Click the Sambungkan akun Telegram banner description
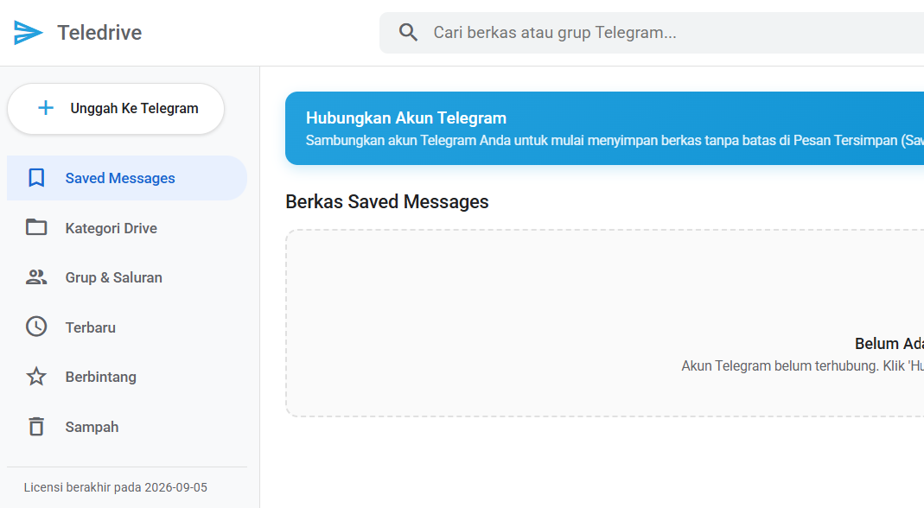This screenshot has height=508, width=924. (x=615, y=140)
